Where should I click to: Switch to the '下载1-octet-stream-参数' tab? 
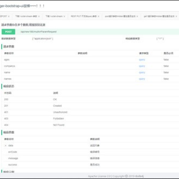(26, 16)
